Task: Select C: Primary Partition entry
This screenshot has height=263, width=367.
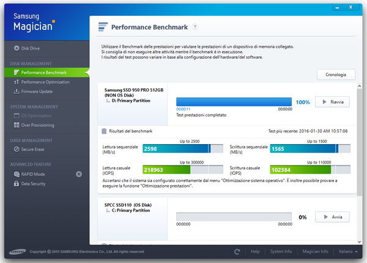Action: pos(131,210)
